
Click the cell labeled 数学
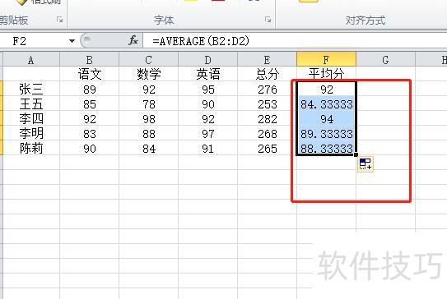click(148, 74)
